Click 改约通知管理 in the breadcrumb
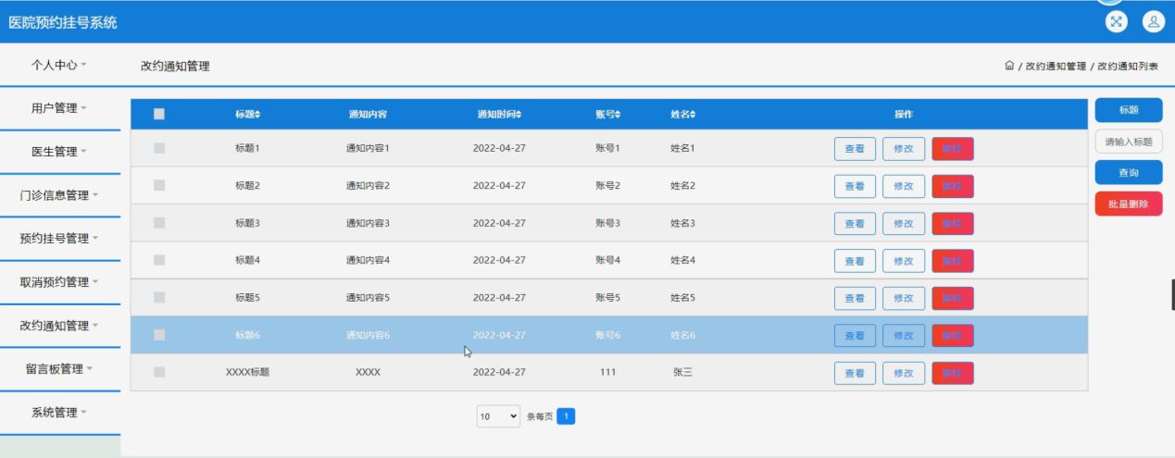This screenshot has width=1175, height=458. pyautogui.click(x=1056, y=67)
